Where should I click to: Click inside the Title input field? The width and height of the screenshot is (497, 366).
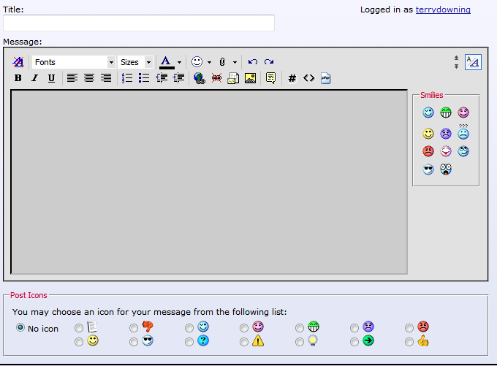(139, 23)
